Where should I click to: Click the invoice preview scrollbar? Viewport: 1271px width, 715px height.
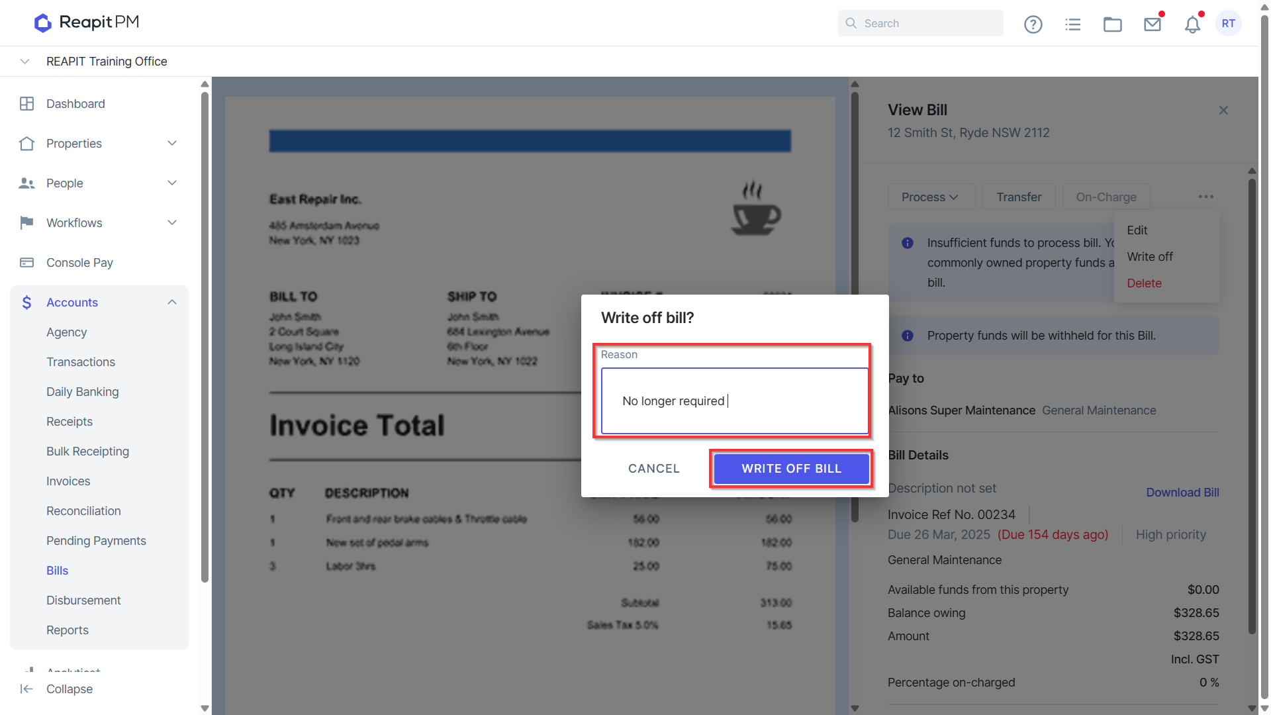point(855,308)
